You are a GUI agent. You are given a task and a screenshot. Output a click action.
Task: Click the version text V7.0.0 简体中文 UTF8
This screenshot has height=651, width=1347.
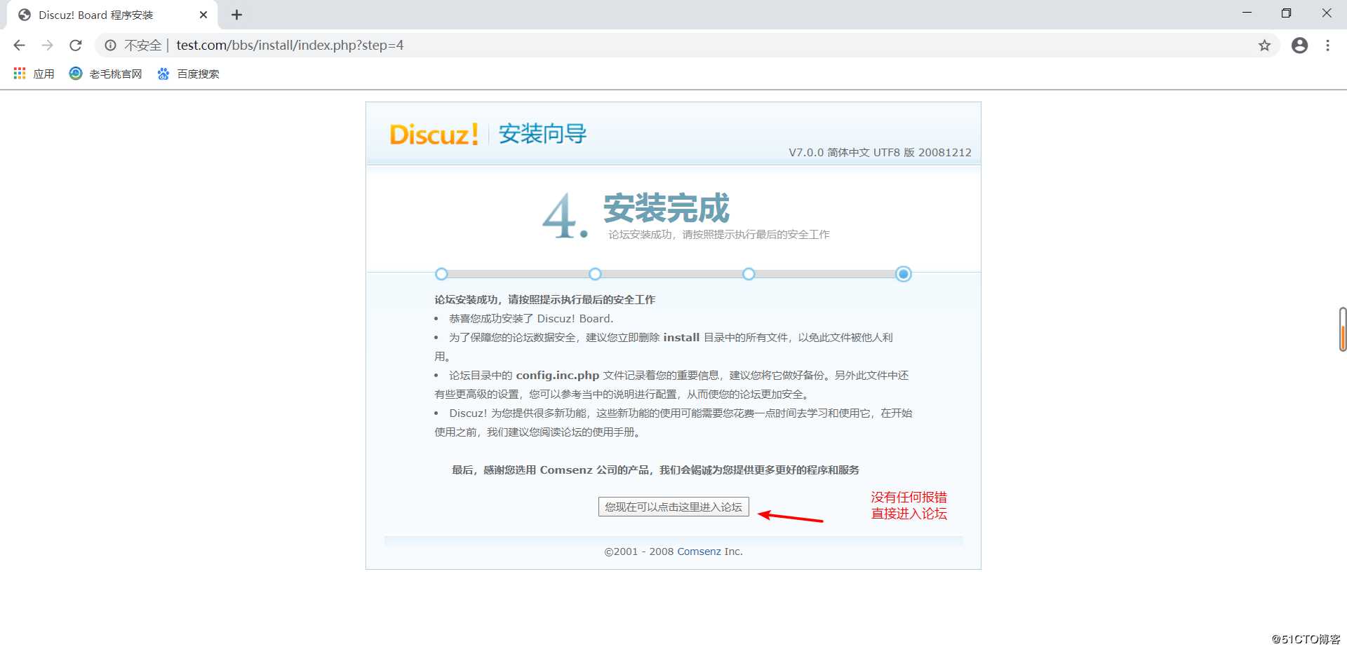click(880, 153)
